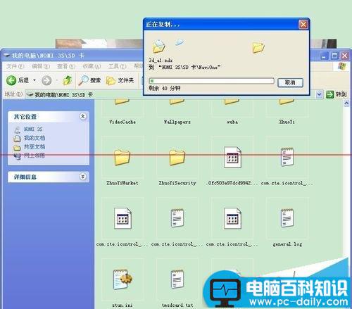Open the ZhuoYiMarket folder icon

pyautogui.click(x=122, y=157)
